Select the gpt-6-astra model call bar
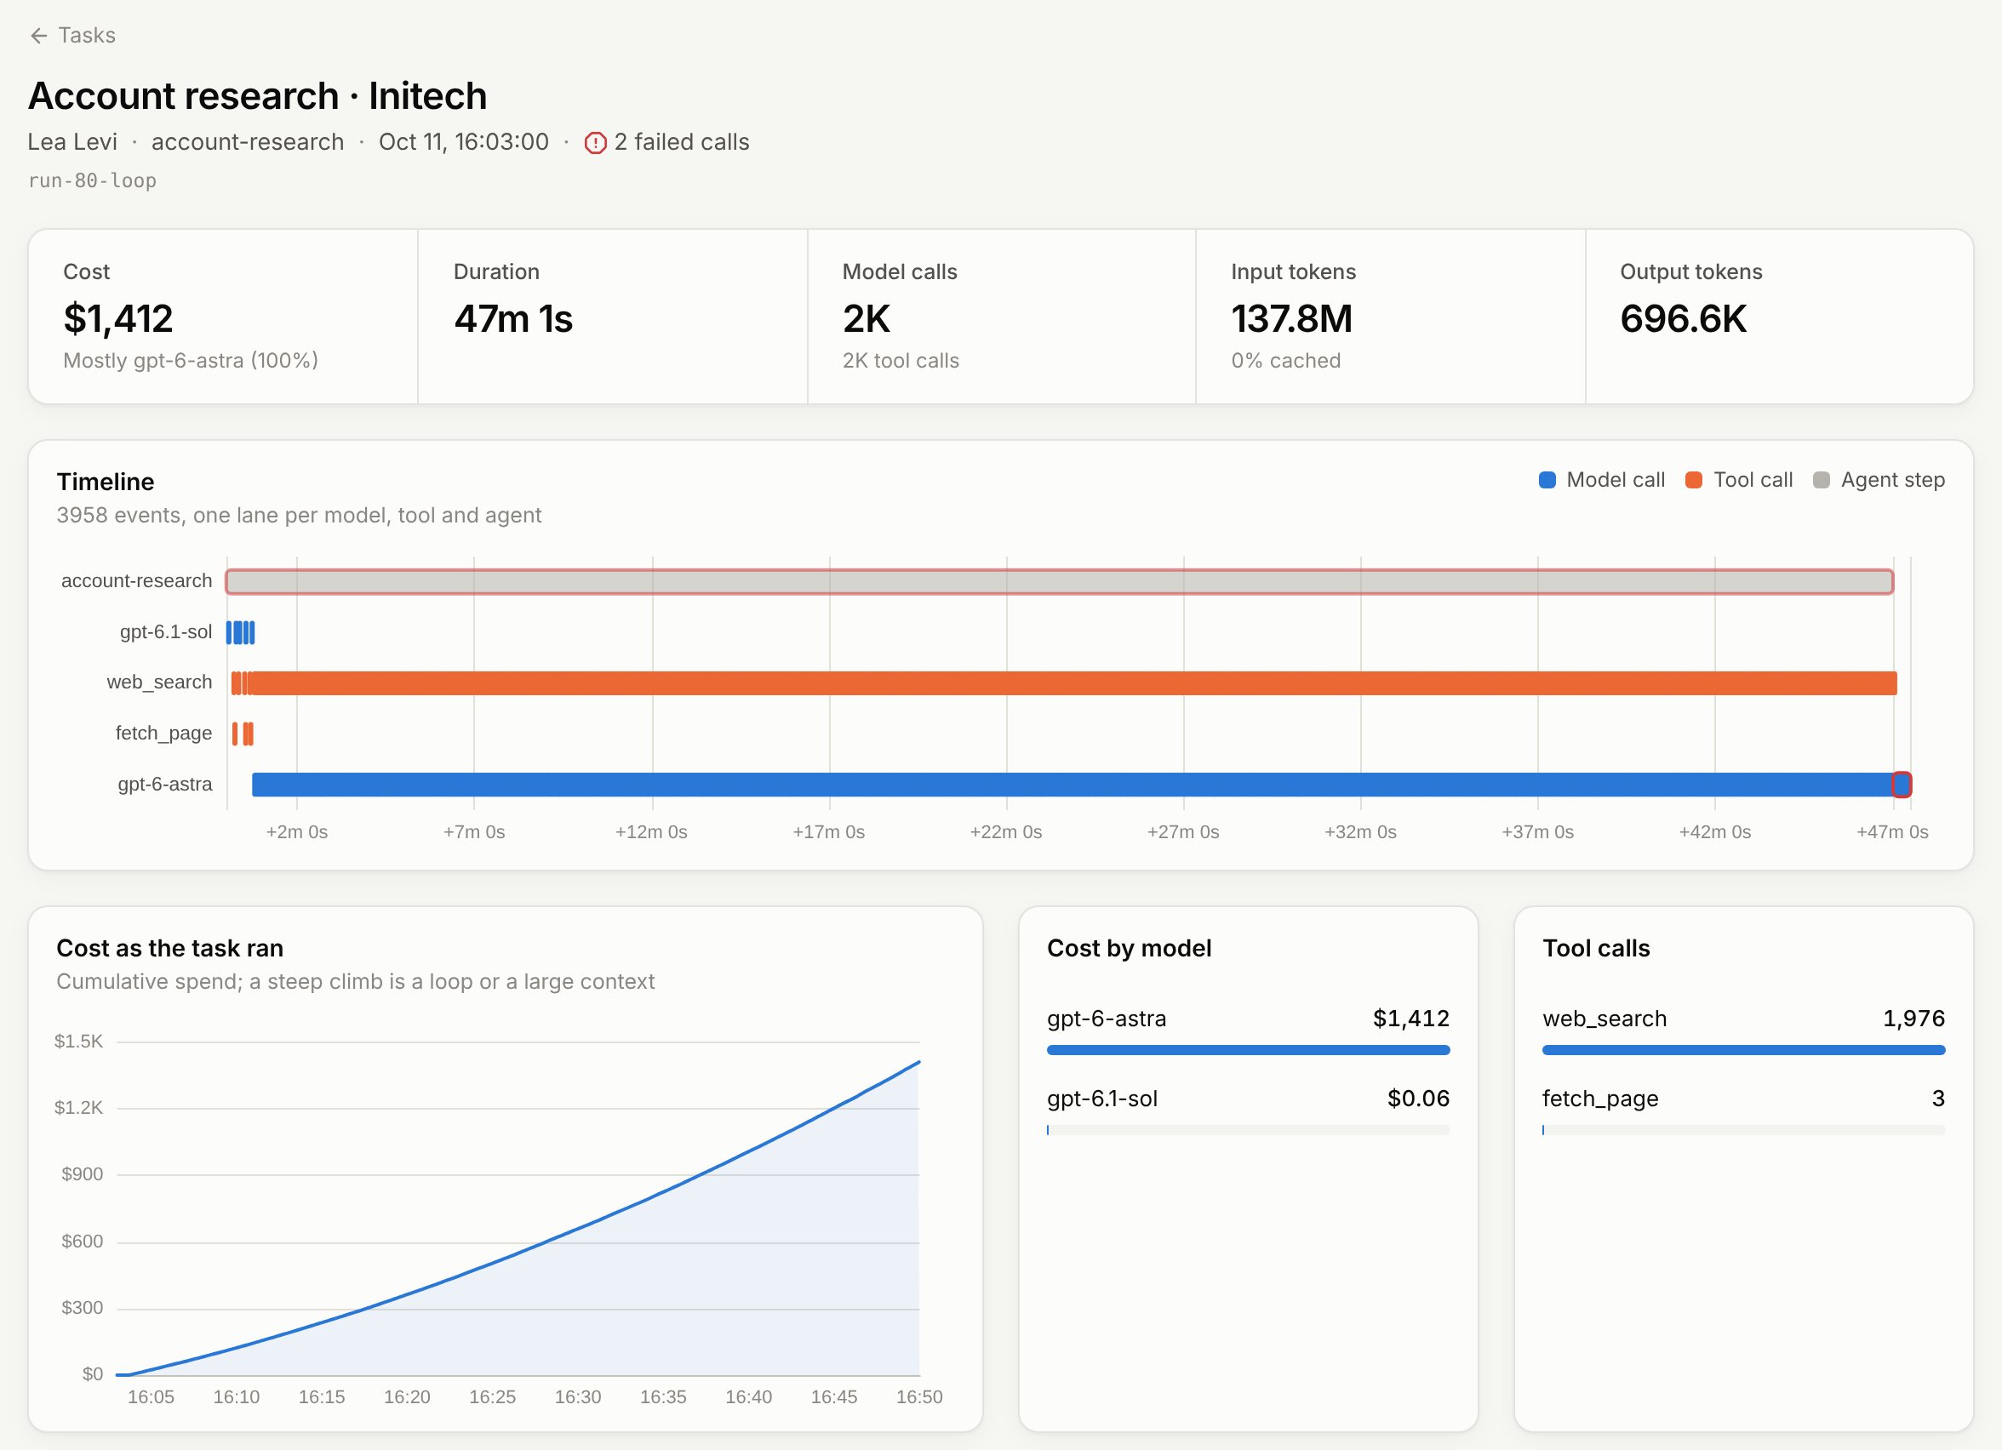Viewport: 2002px width, 1450px height. [1072, 785]
